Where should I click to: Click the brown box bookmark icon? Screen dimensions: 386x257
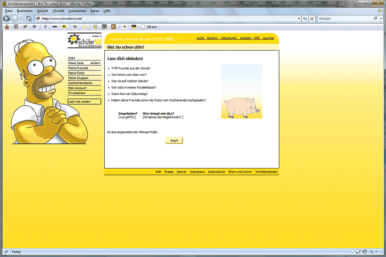(7, 27)
